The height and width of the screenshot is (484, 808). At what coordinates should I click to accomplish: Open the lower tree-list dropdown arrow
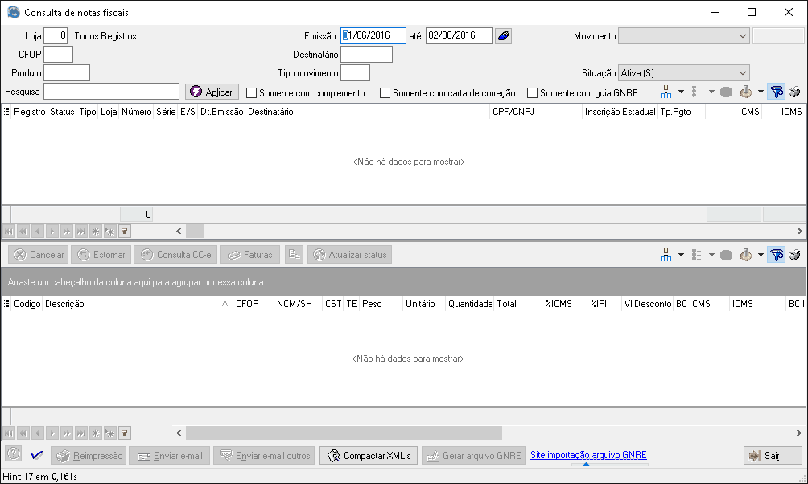(711, 255)
